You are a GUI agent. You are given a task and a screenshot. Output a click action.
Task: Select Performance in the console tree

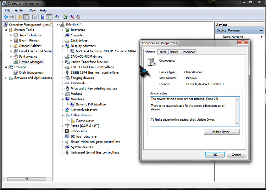coord(28,56)
